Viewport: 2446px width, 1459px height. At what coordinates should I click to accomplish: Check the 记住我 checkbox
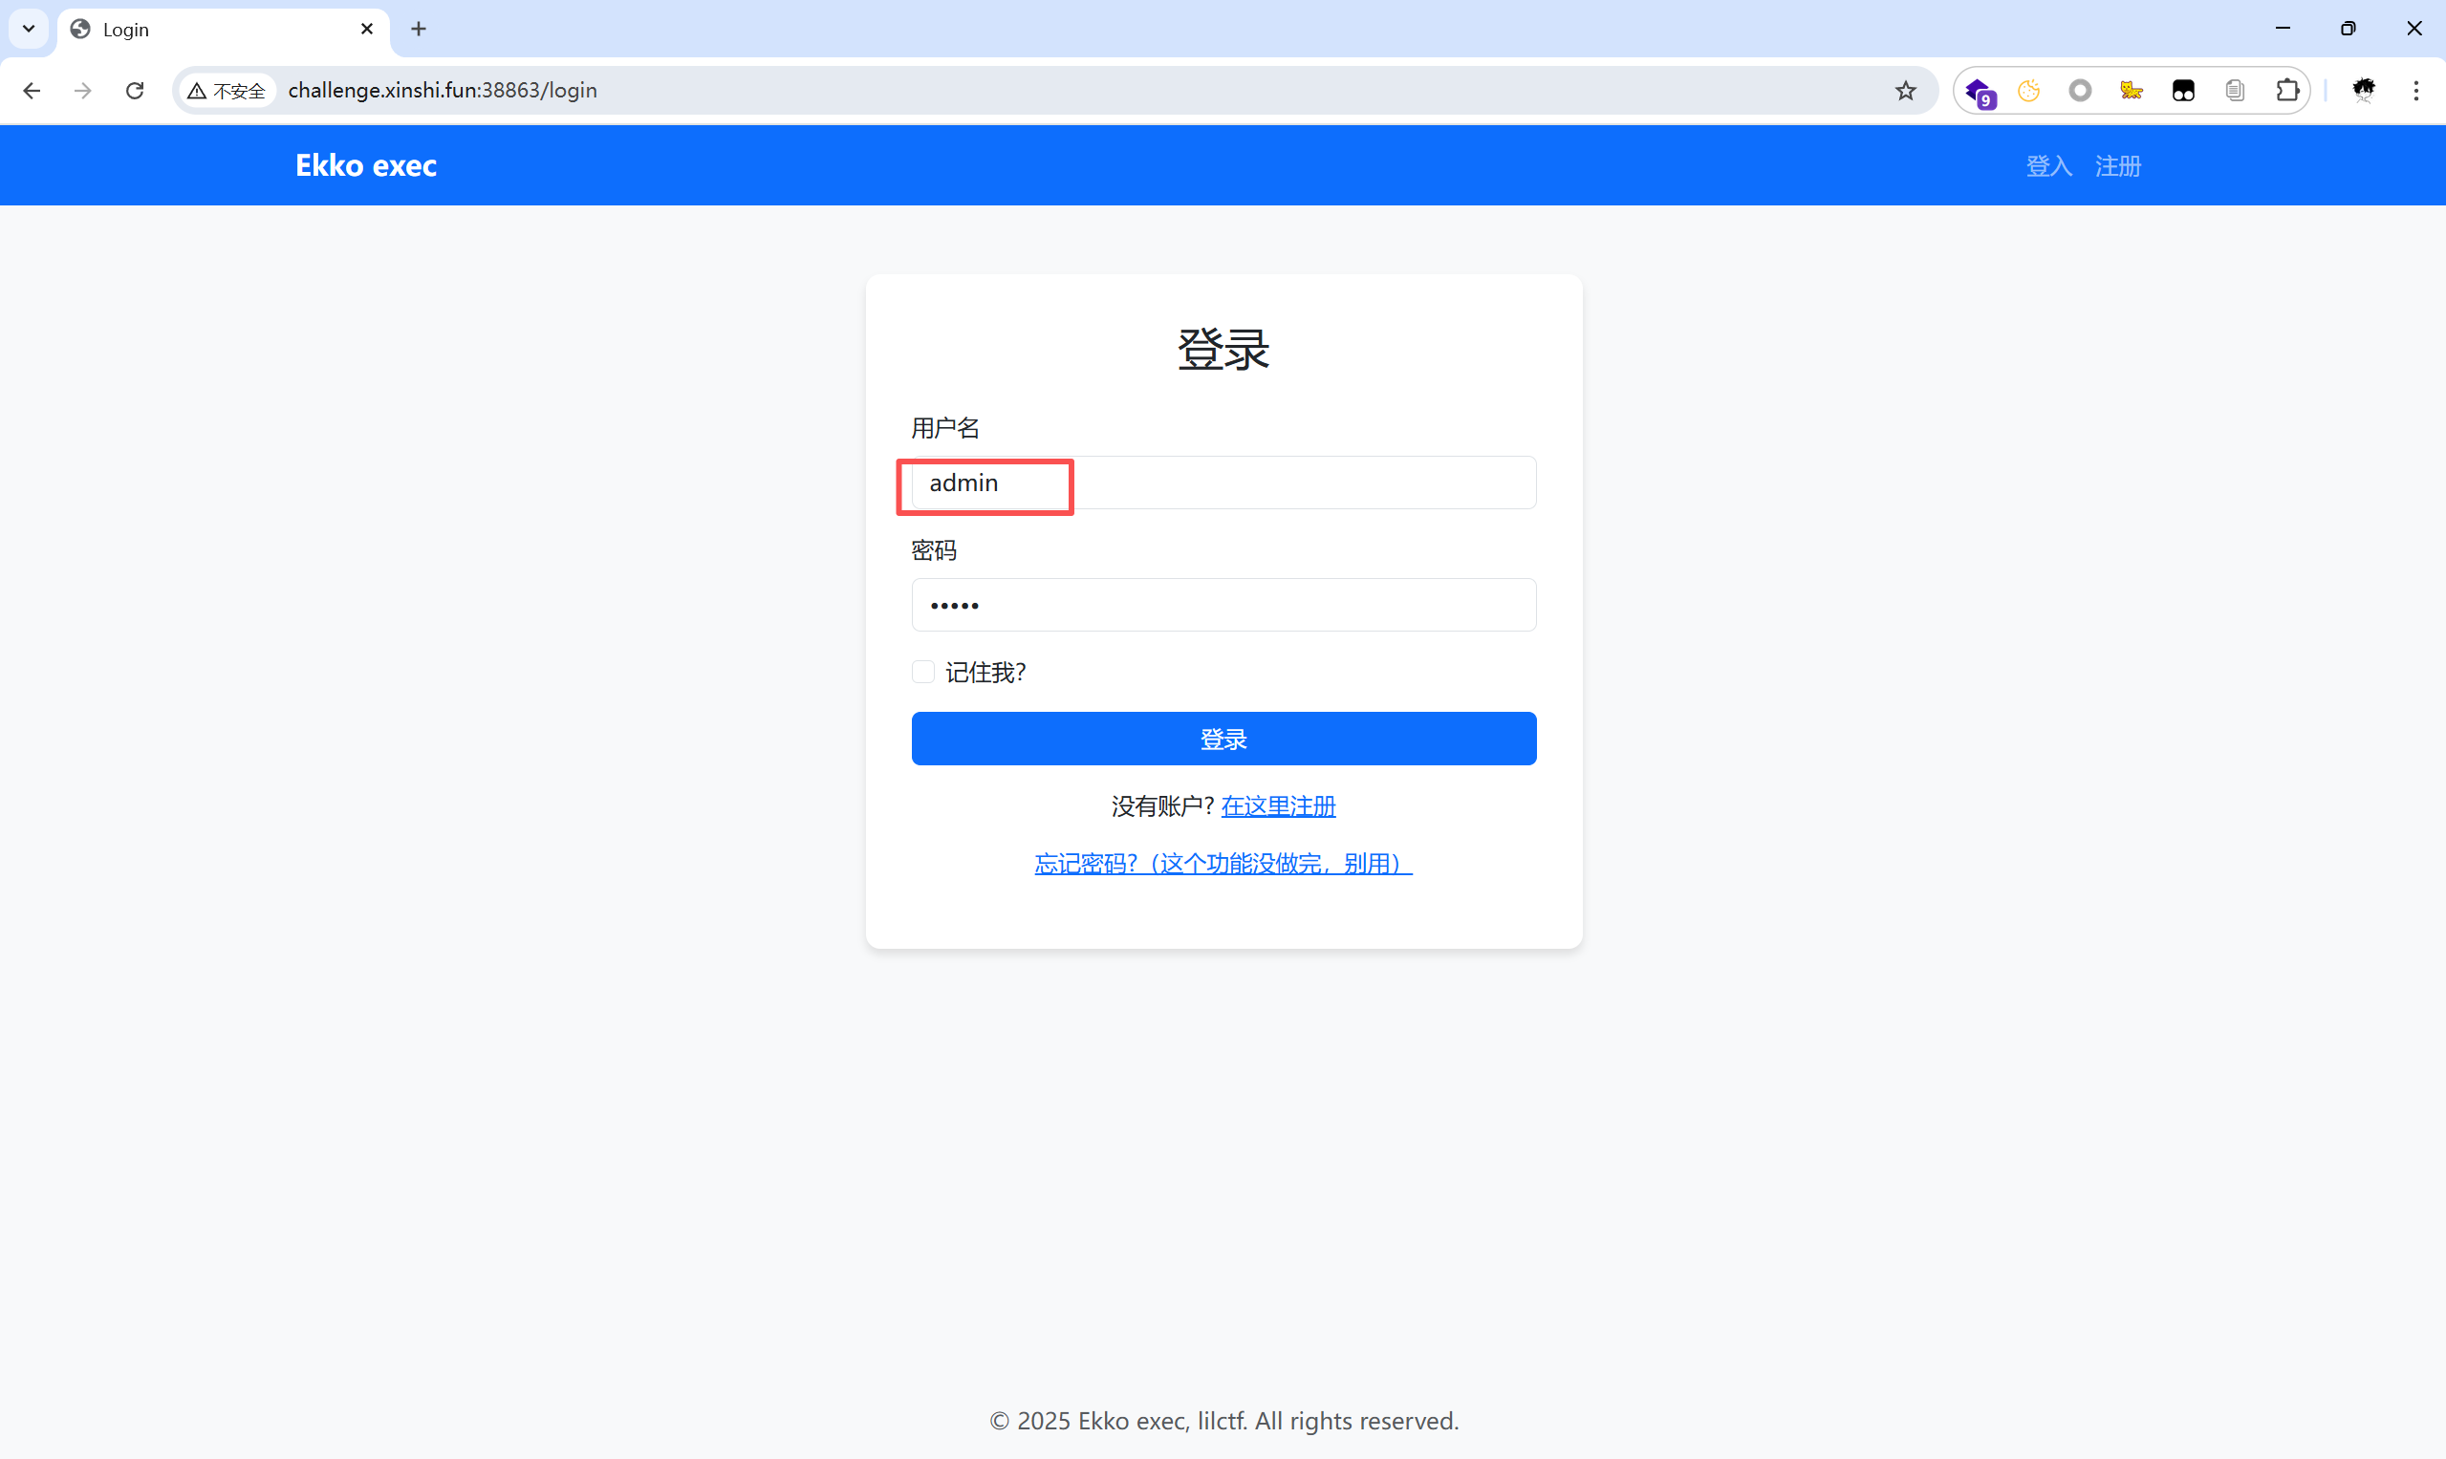click(922, 673)
